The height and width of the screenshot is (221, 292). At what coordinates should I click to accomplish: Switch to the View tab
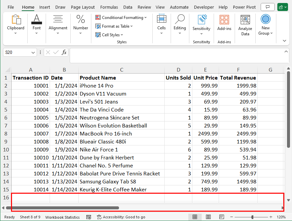(x=160, y=7)
